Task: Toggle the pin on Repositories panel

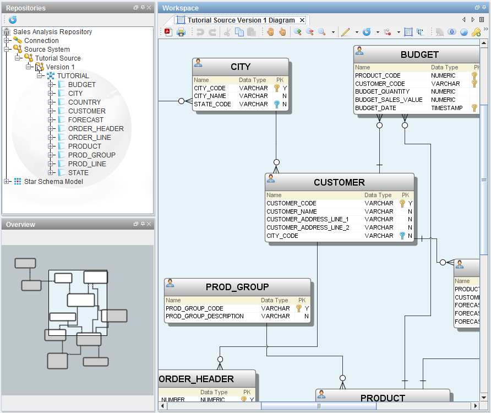Action: pyautogui.click(x=143, y=8)
